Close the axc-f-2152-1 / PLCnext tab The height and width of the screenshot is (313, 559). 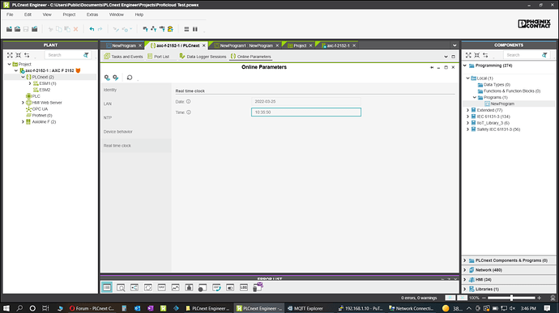pyautogui.click(x=203, y=45)
